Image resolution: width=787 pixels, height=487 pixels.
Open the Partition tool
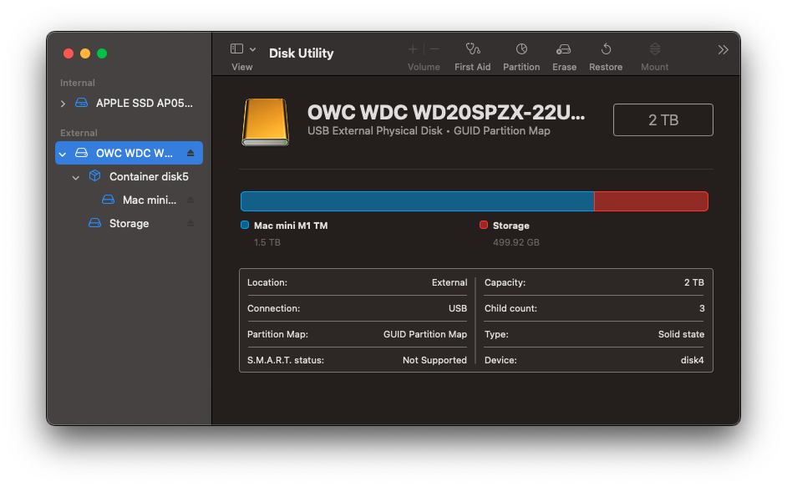click(521, 49)
